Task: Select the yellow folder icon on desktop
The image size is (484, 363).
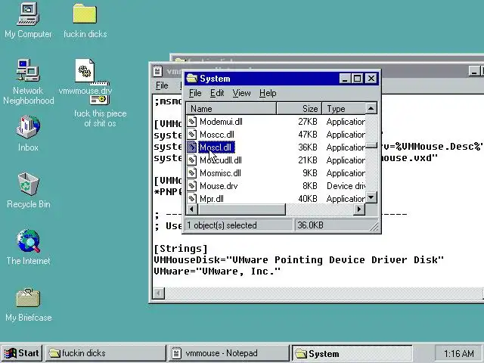Action: (85, 14)
